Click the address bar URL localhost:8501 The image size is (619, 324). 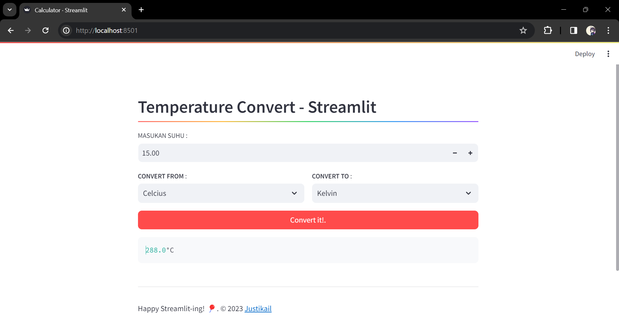point(107,30)
